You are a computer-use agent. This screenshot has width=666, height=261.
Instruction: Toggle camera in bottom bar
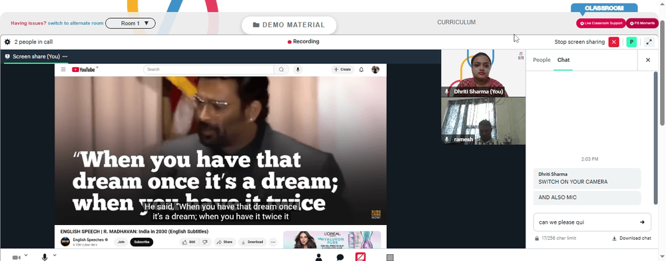click(x=17, y=257)
